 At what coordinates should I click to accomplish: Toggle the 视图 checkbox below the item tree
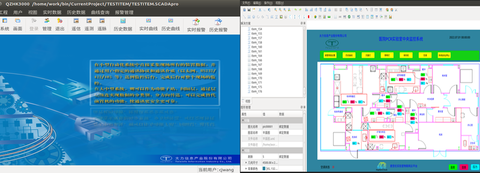coord(243,101)
